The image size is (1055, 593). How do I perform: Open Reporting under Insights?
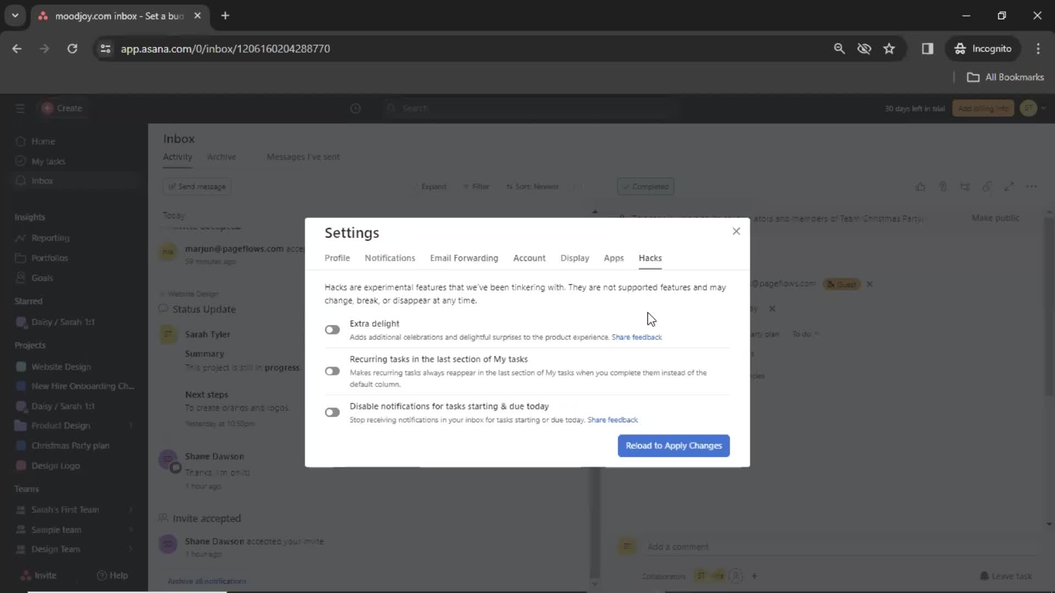coord(50,238)
